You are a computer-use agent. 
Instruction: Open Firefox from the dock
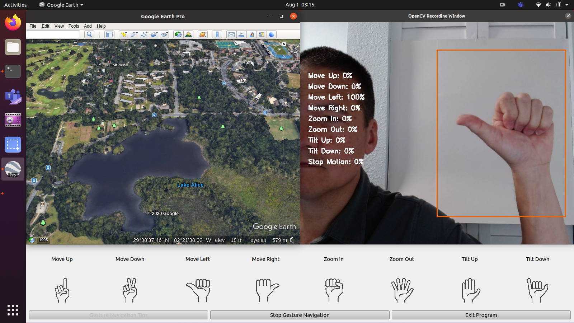pyautogui.click(x=13, y=23)
